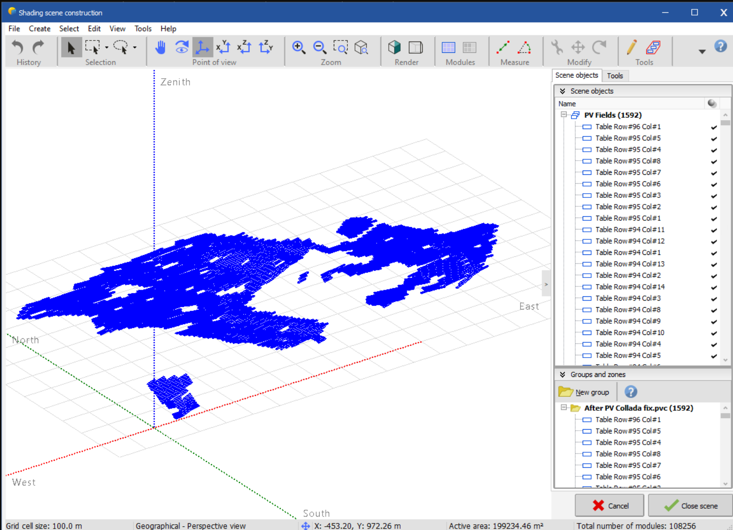Switch to the Tools tab
Viewport: 733px width, 530px height.
click(615, 76)
